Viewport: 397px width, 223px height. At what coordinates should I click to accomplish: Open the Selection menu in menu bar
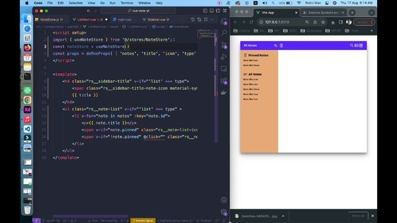pyautogui.click(x=76, y=3)
